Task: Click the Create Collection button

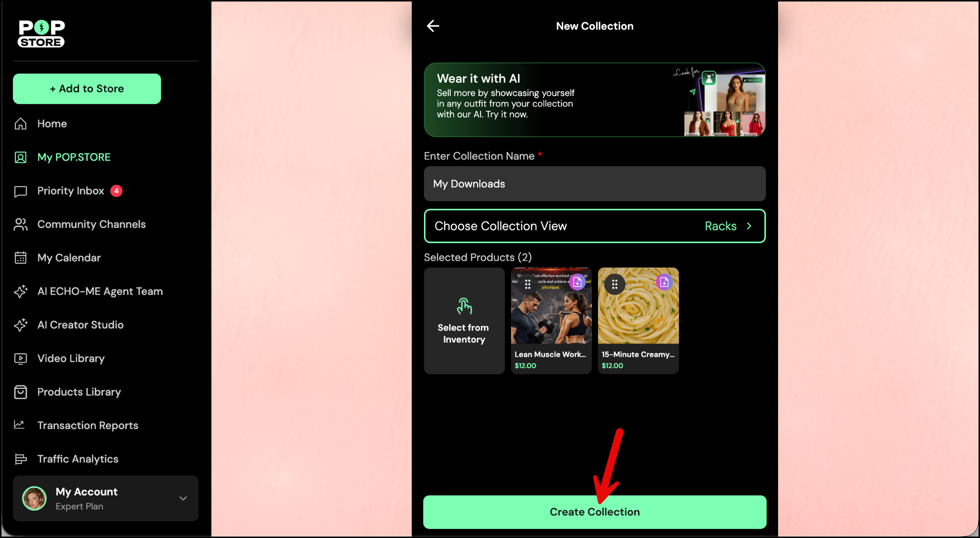Action: [x=594, y=512]
